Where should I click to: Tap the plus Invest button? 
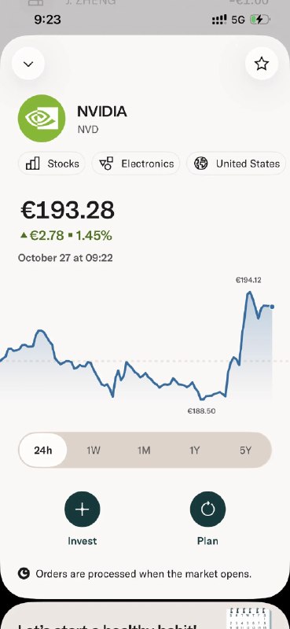[x=83, y=509]
